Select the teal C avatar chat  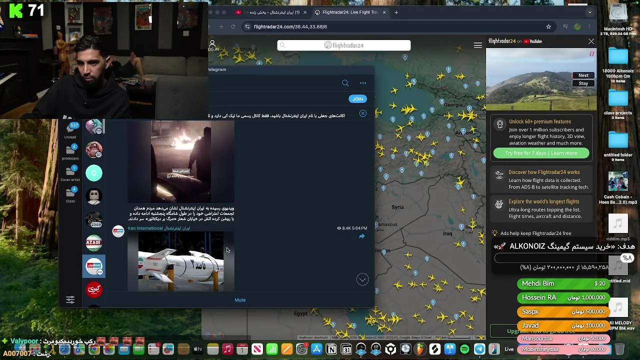tap(94, 173)
